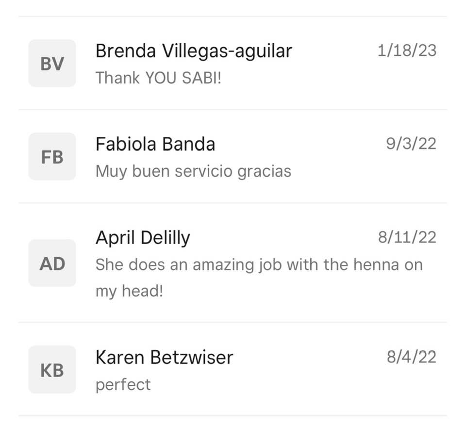Image resolution: width=466 pixels, height=427 pixels.
Task: Click the 1/18/23 date
Action: 407,50
